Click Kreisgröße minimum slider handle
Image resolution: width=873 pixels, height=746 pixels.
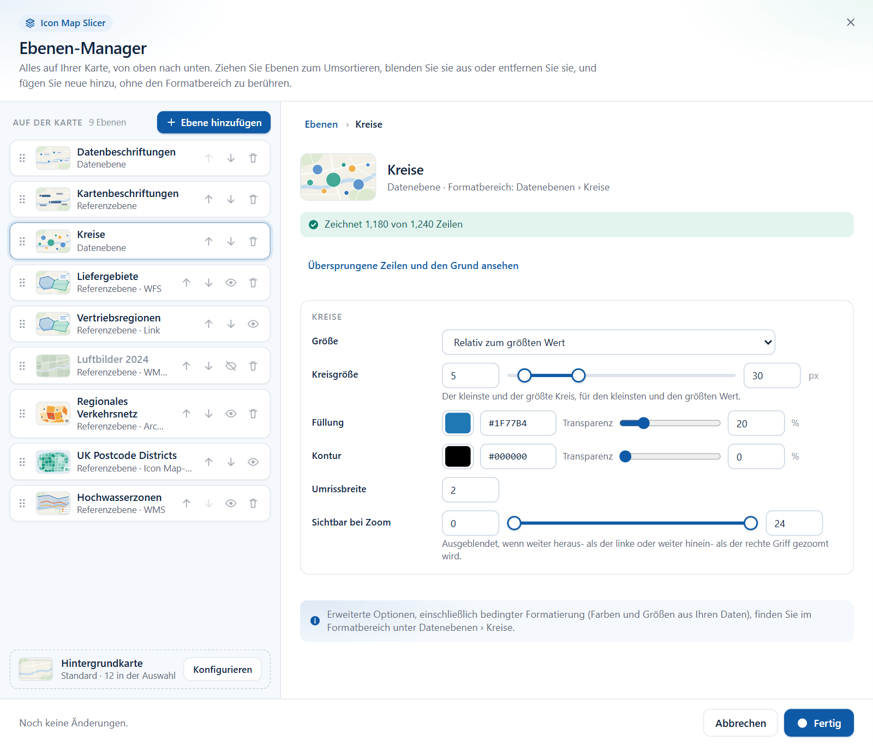point(524,375)
